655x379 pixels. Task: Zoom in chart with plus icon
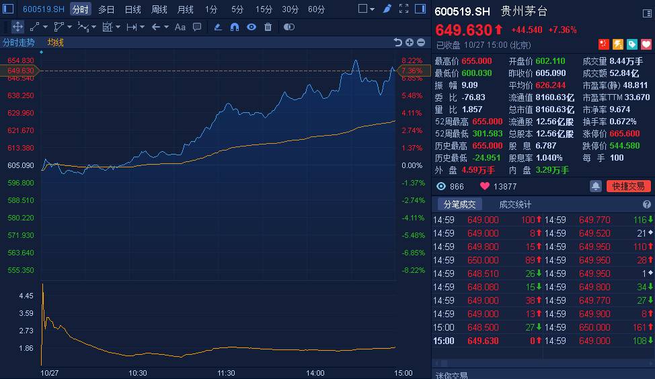(x=410, y=42)
